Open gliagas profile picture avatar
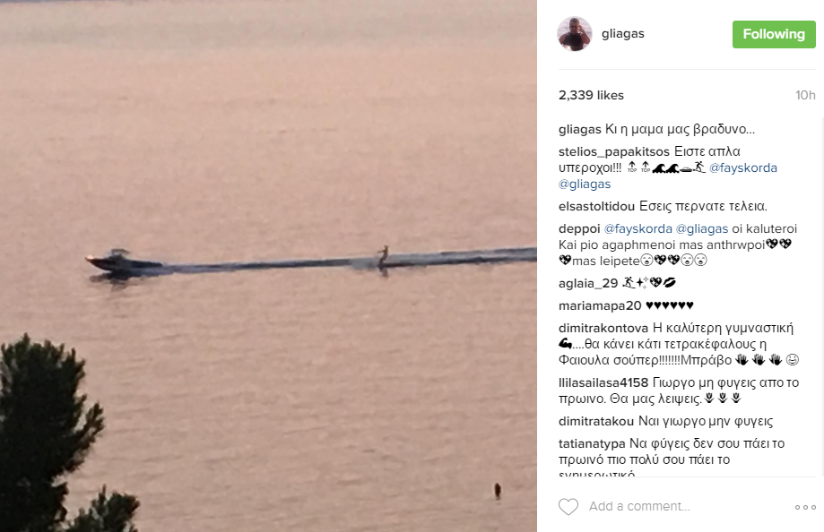 (575, 34)
